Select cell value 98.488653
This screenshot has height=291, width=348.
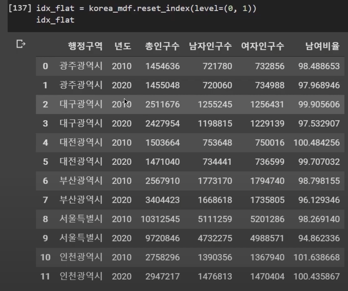coord(319,66)
